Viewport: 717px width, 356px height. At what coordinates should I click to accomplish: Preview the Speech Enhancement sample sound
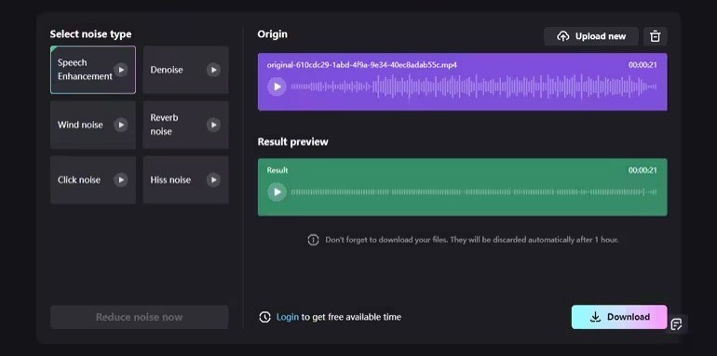coord(121,70)
